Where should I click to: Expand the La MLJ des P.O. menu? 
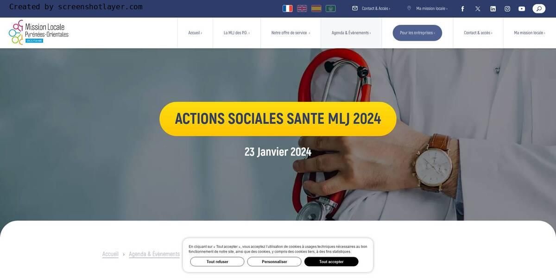[237, 33]
